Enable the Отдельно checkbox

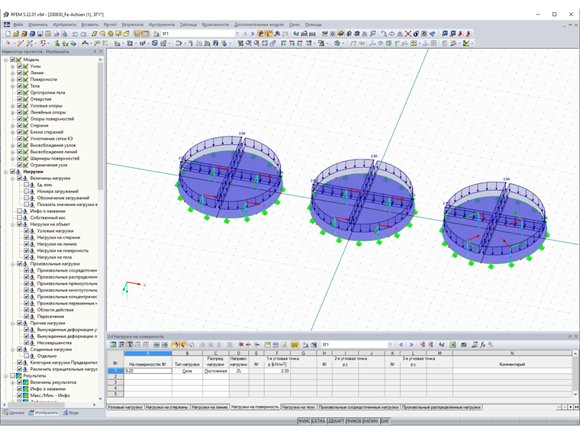(26, 356)
